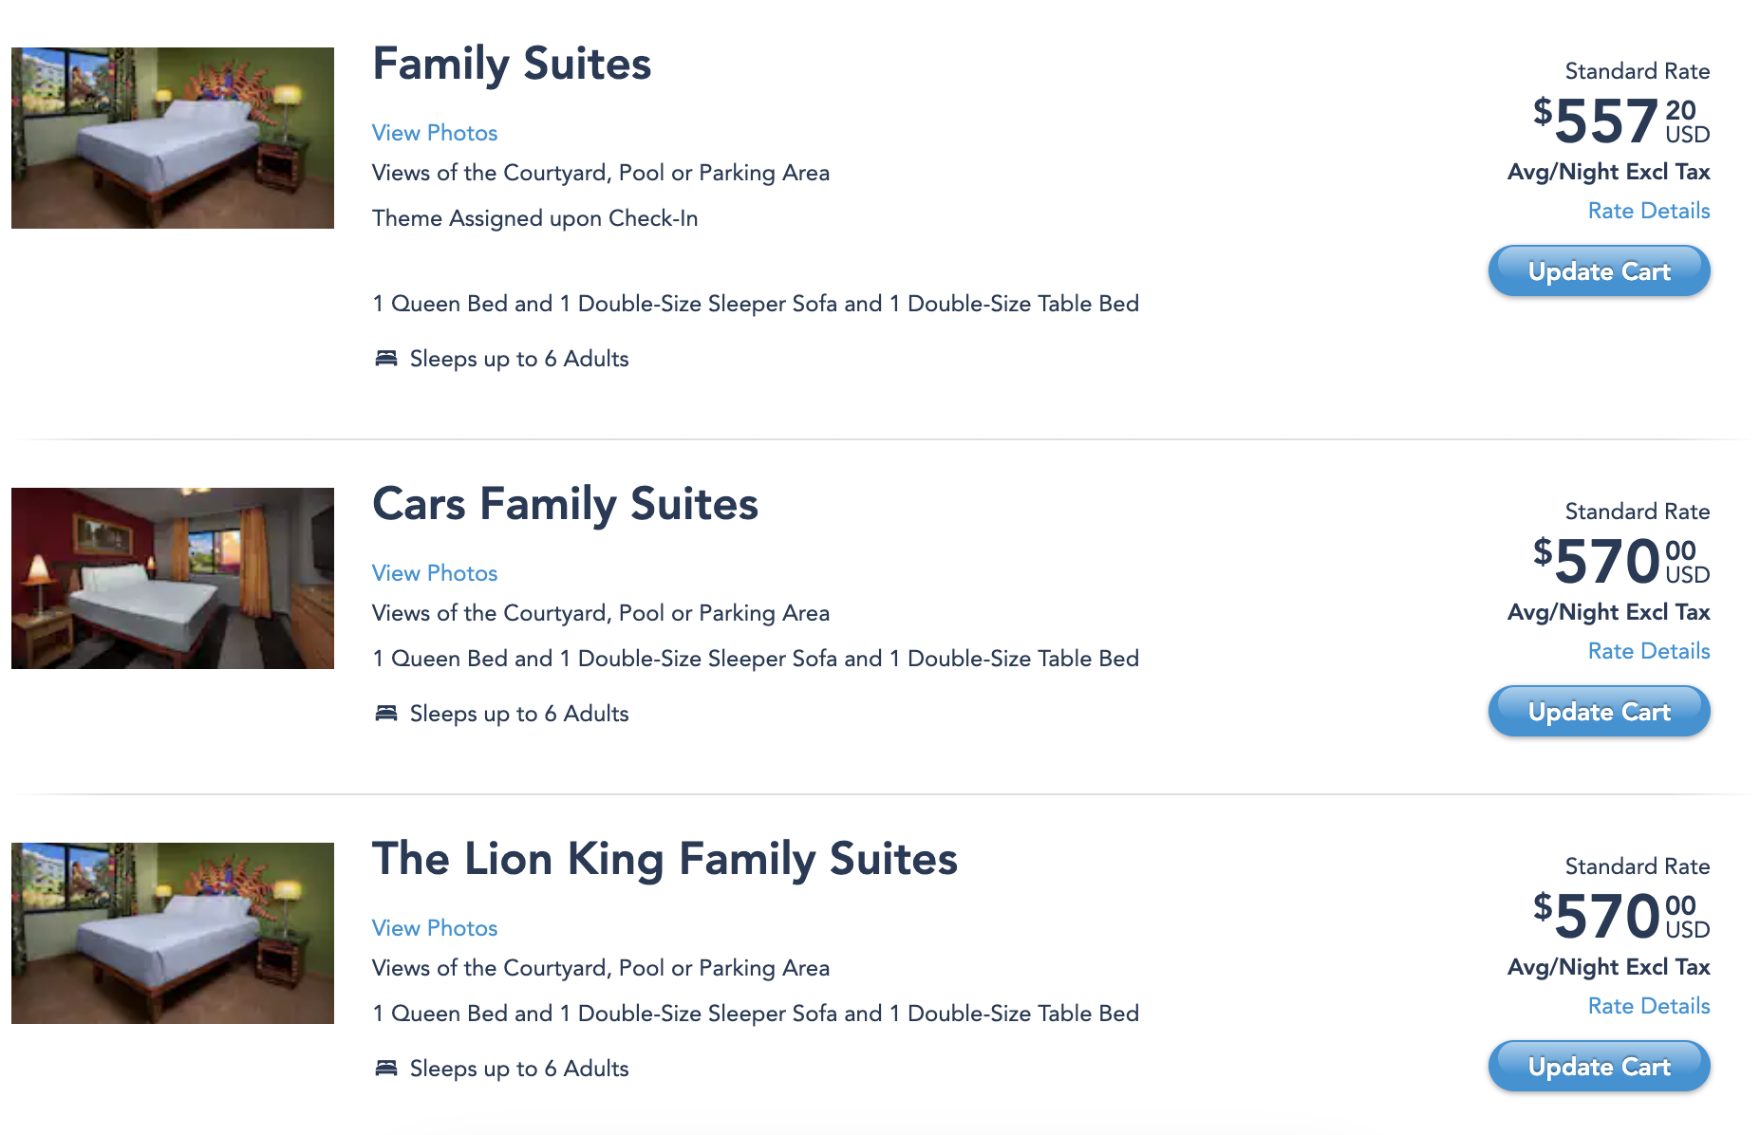Update Cart with Cars Family Suites
Viewport: 1760px width, 1135px height.
1599,712
